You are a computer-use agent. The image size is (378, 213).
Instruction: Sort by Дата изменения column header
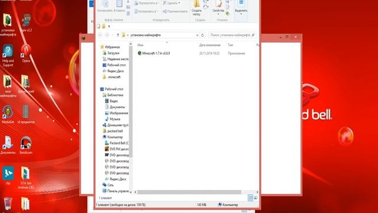[210, 45]
